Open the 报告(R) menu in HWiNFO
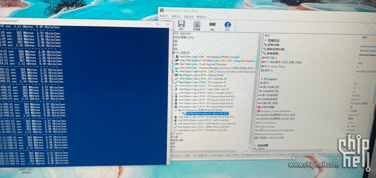Screen dimensions: 376x178 176,16
